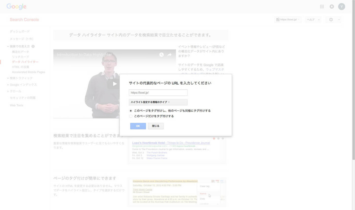Select リッチカード in the sidebar
This screenshot has height=210, width=355.
20,57
